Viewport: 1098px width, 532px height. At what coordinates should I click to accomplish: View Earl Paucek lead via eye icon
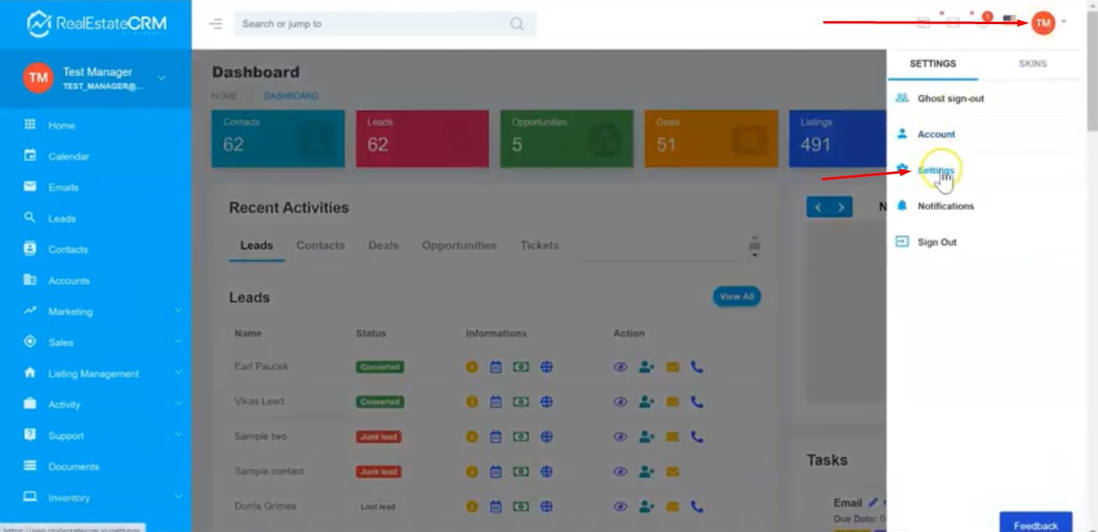(x=620, y=367)
